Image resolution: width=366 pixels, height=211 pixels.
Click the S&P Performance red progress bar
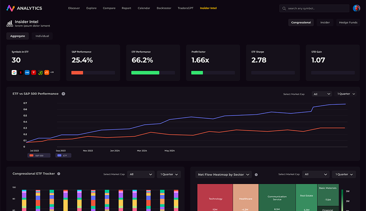click(77, 73)
